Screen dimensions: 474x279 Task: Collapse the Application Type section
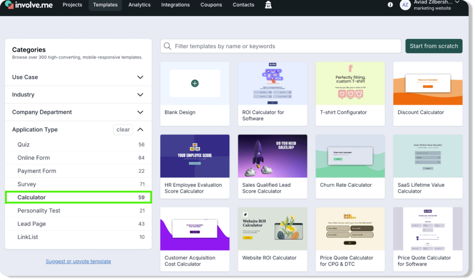[x=140, y=129]
